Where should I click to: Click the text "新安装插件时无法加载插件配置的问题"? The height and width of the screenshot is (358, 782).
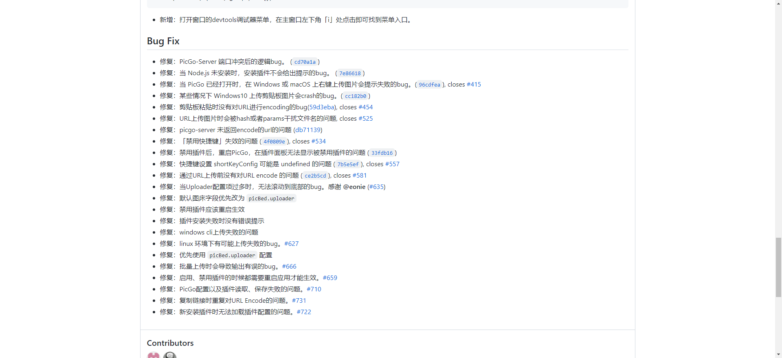coord(235,312)
